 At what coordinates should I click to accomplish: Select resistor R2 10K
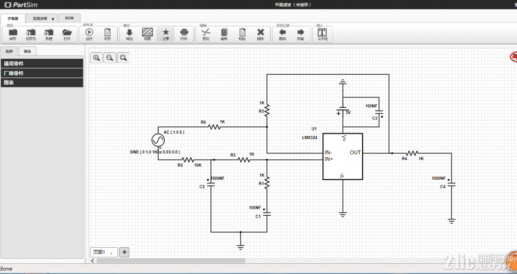pos(188,160)
